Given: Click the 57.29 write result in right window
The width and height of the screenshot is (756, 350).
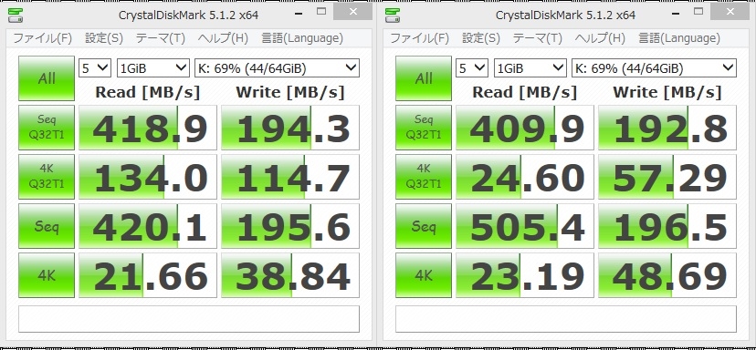Looking at the screenshot, I should pyautogui.click(x=667, y=177).
